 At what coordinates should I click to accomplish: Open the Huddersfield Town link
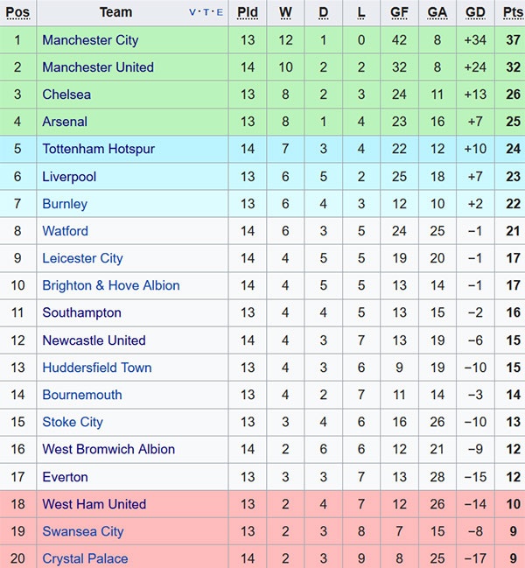click(x=96, y=368)
